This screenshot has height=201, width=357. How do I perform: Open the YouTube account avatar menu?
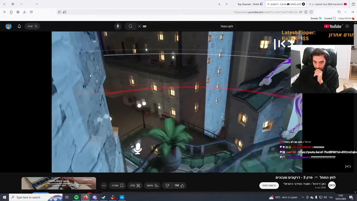pyautogui.click(x=8, y=26)
